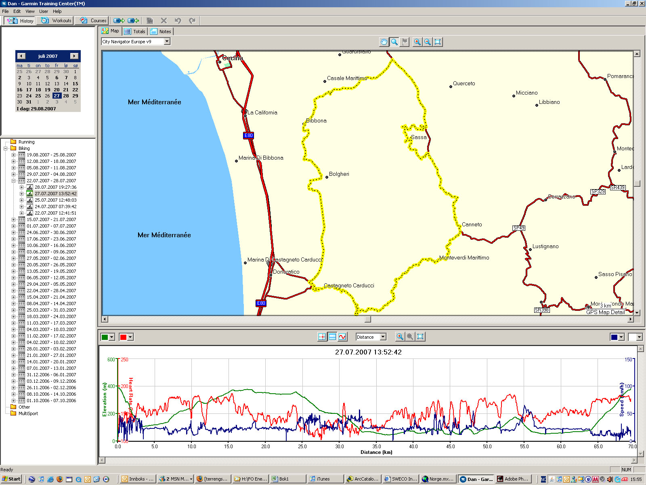Open the Workouts view
This screenshot has width=646, height=485.
[x=57, y=21]
